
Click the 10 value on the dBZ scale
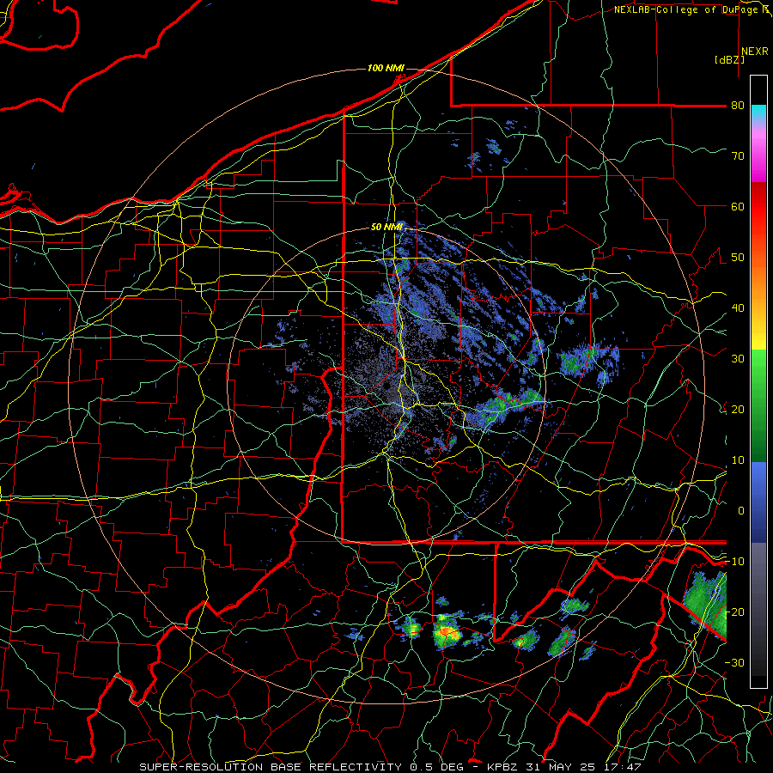[x=738, y=460]
